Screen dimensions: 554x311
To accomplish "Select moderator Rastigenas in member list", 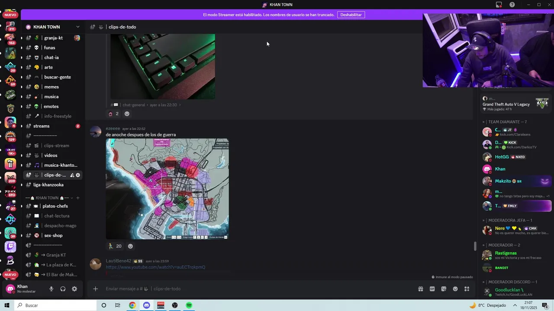I will (x=516, y=255).
